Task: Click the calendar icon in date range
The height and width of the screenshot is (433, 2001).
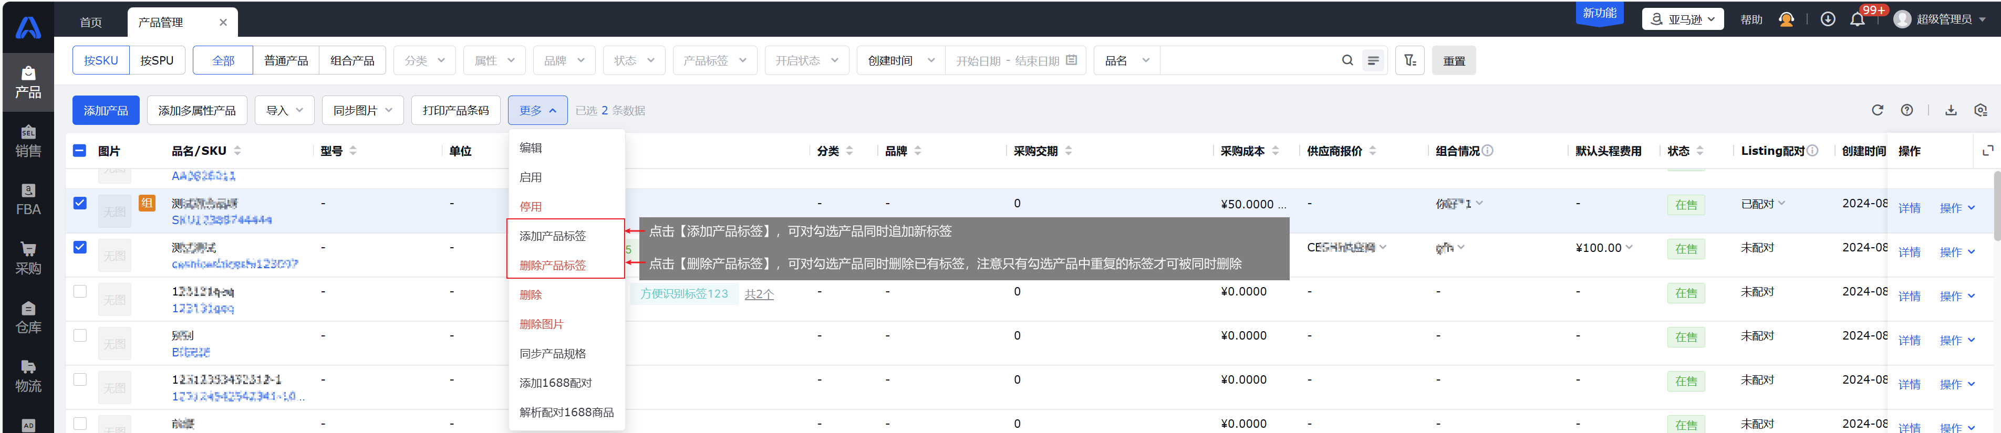Action: tap(1071, 60)
